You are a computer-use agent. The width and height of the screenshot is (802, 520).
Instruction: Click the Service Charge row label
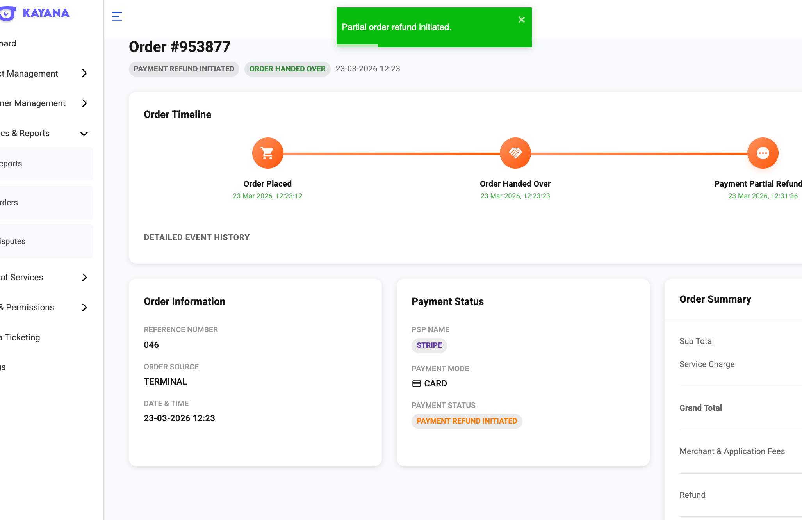pos(707,364)
